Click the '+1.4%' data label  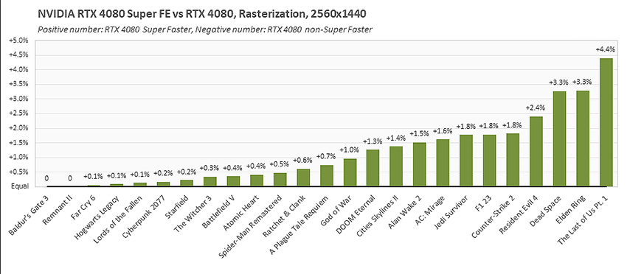396,138
